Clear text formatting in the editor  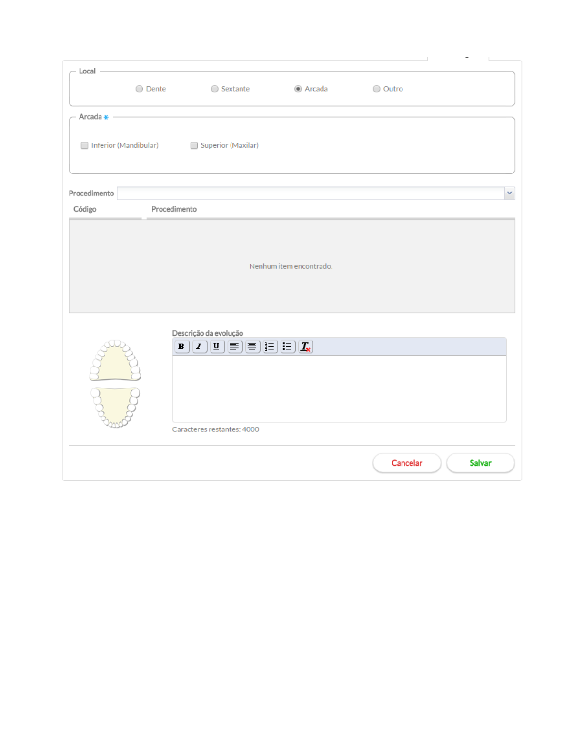click(305, 347)
